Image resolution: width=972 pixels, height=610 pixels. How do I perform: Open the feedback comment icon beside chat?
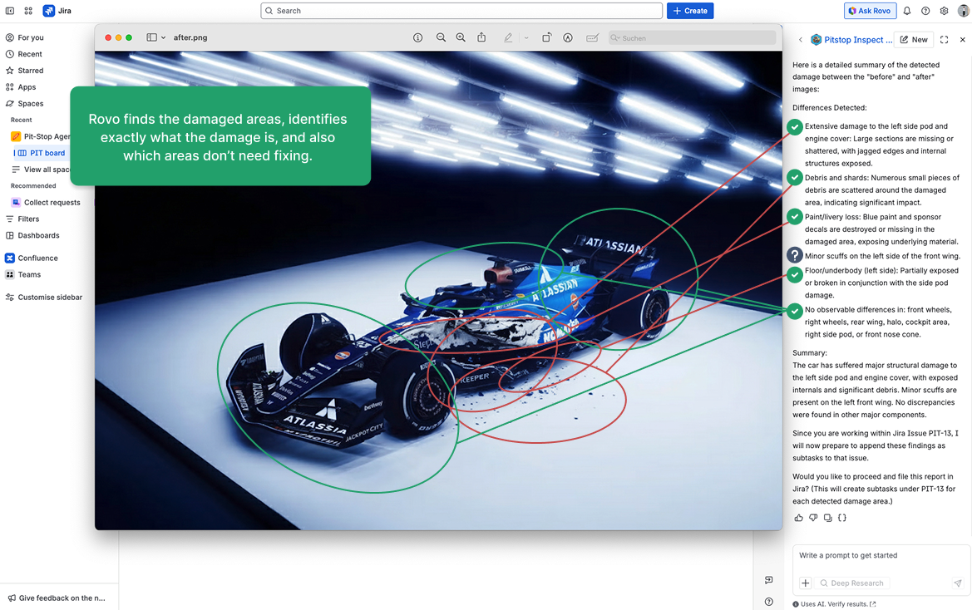tap(768, 580)
